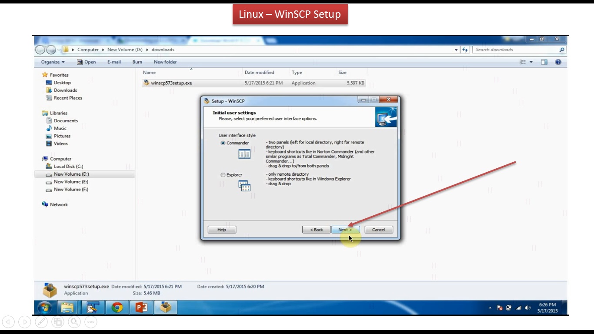The height and width of the screenshot is (334, 594).
Task: Expand the chevron after Computer in the breadcrumb
Action: 103,50
